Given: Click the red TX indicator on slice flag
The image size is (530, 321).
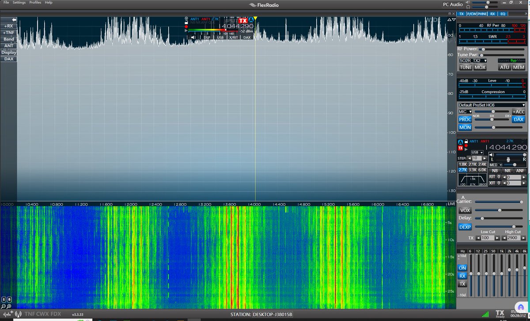Looking at the screenshot, I should pos(243,20).
